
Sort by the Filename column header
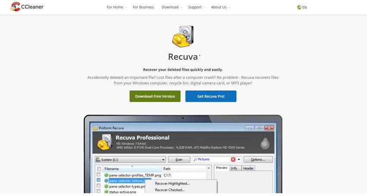[132, 169]
